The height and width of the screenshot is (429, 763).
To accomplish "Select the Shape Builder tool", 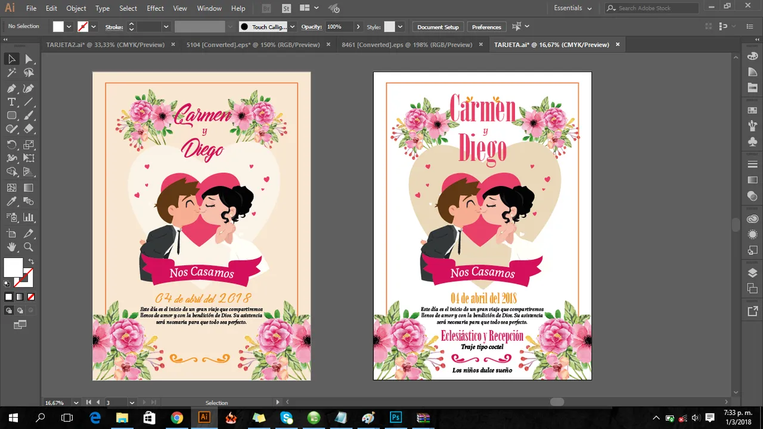I will point(11,172).
